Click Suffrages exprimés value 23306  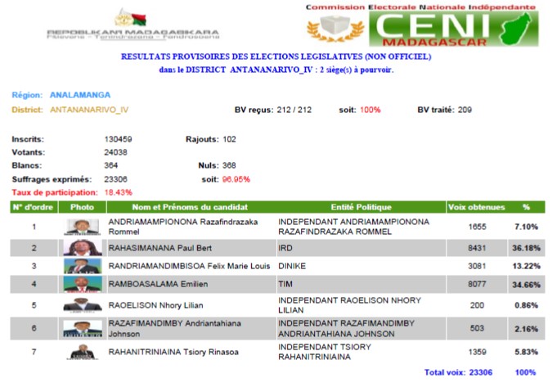(x=115, y=179)
